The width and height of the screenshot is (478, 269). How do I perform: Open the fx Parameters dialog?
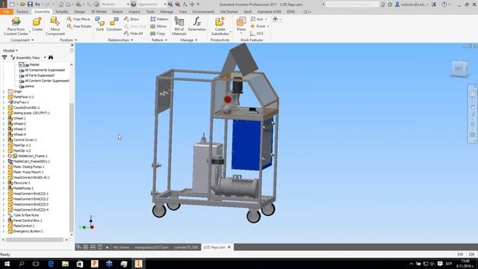(196, 24)
